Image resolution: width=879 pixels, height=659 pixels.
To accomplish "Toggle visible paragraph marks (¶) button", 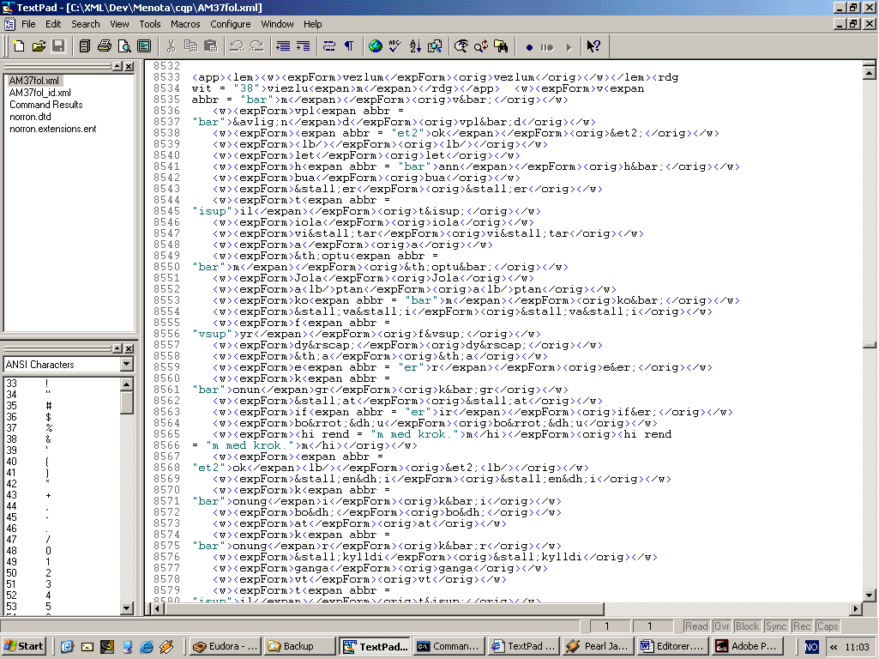I will (349, 46).
